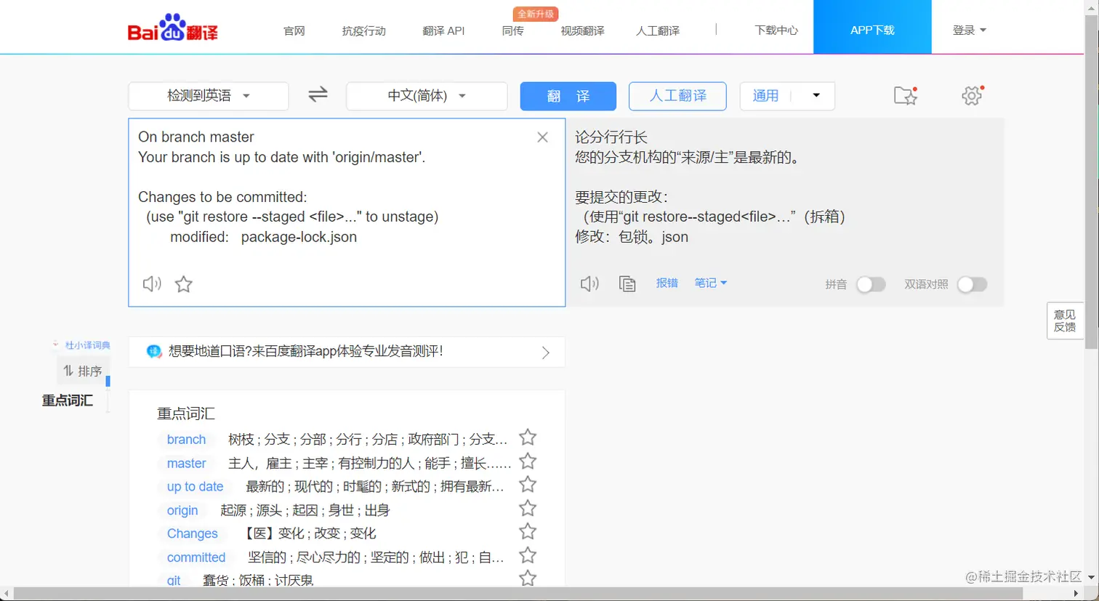The height and width of the screenshot is (601, 1099).
Task: Open 人工翻译 navigation item
Action: click(658, 31)
